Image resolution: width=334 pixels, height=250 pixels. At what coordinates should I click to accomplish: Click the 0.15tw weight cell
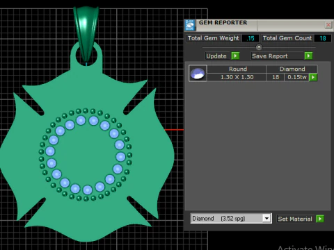coord(297,77)
